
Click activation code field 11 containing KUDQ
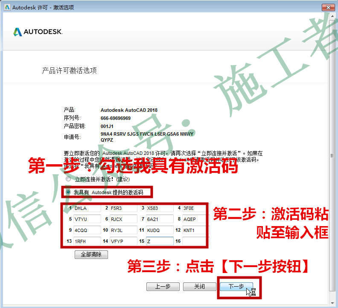[x=160, y=230]
